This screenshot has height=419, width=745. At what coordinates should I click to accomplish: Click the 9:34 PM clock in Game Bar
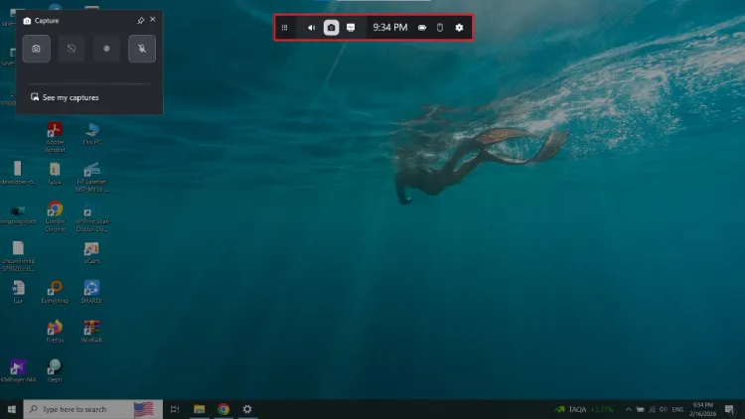[390, 28]
